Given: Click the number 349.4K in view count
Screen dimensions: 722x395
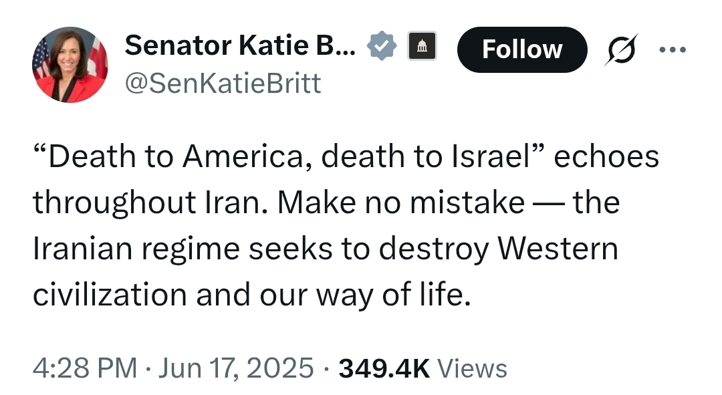Looking at the screenshot, I should point(384,368).
